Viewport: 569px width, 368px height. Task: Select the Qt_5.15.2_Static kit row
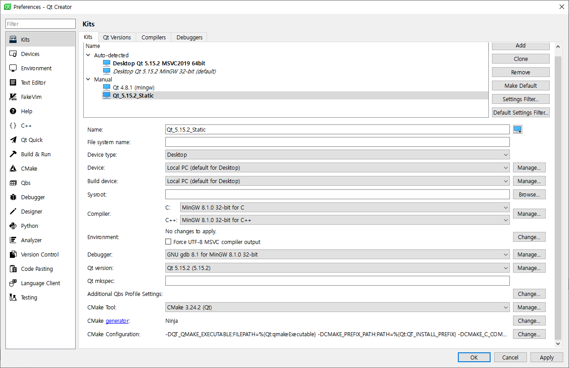[295, 95]
